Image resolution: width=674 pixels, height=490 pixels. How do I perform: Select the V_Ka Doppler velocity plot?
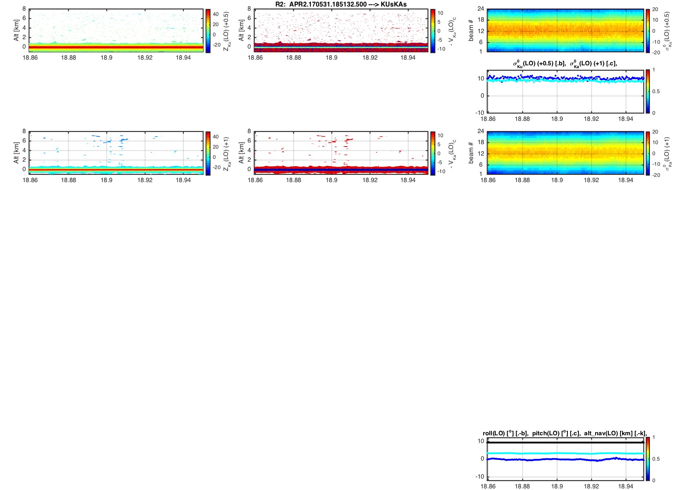[x=341, y=153]
